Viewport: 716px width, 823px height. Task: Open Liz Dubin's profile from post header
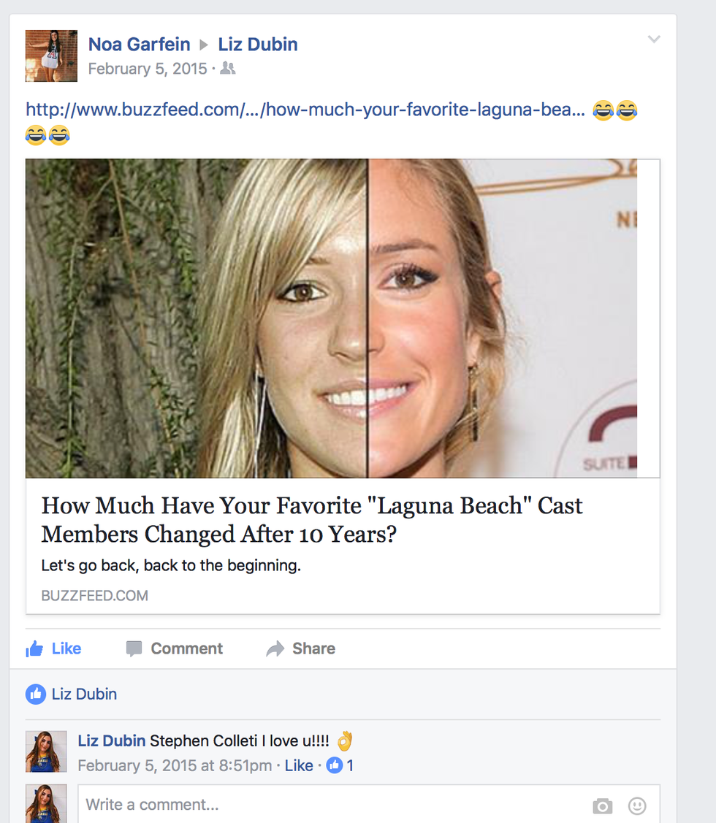pyautogui.click(x=258, y=45)
